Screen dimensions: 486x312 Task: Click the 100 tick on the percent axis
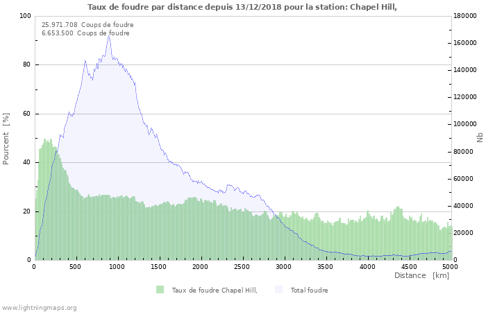point(25,16)
